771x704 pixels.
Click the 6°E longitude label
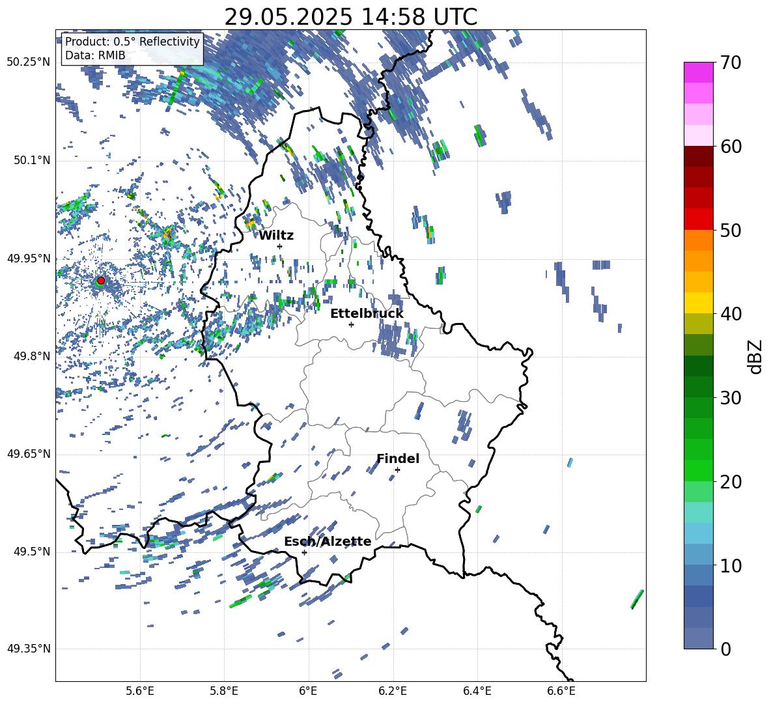coord(308,692)
